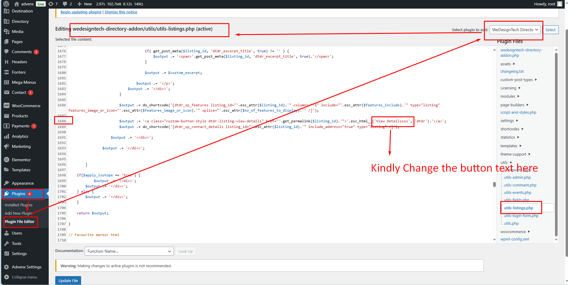Expand the theme-support folder
The height and width of the screenshot is (285, 568).
515,154
